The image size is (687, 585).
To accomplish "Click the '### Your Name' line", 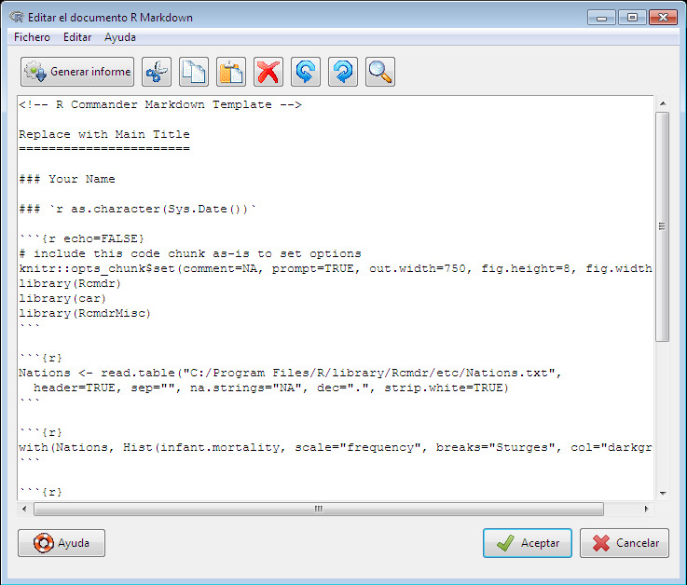I will [x=67, y=179].
